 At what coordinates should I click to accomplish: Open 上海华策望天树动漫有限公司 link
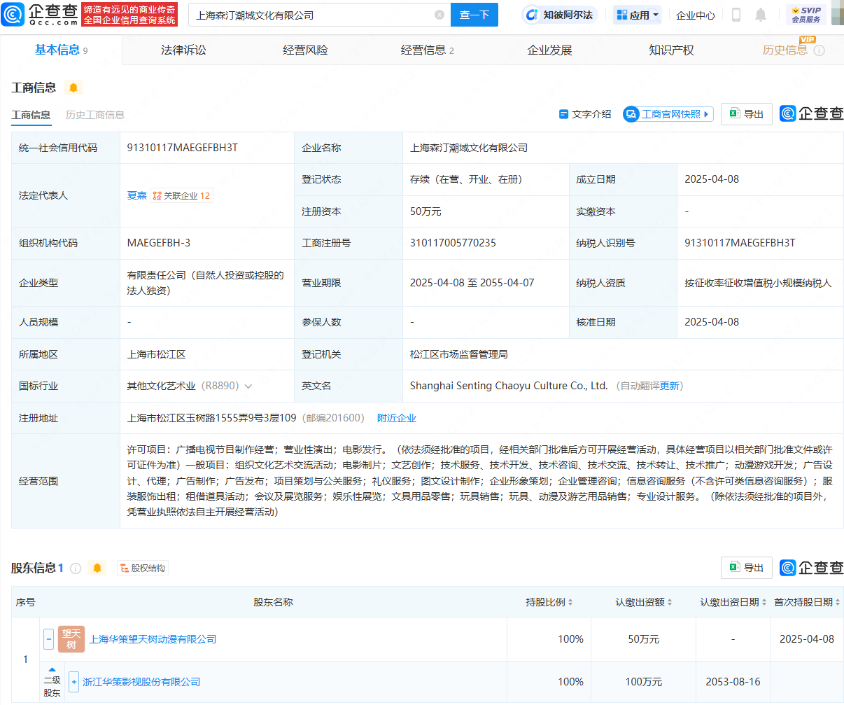(153, 639)
